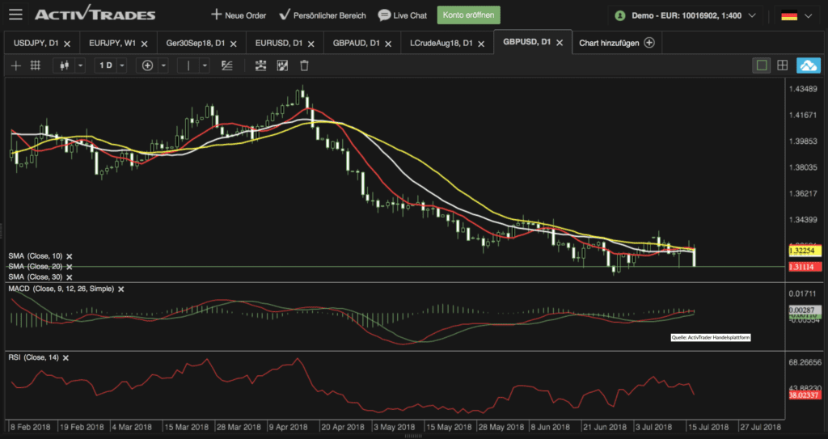Image resolution: width=828 pixels, height=439 pixels.
Task: Click the candlestick chart type icon
Action: pos(65,65)
